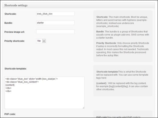Click the bold 'Bundle' help description
This screenshot has height=118, width=158.
coord(100,32)
